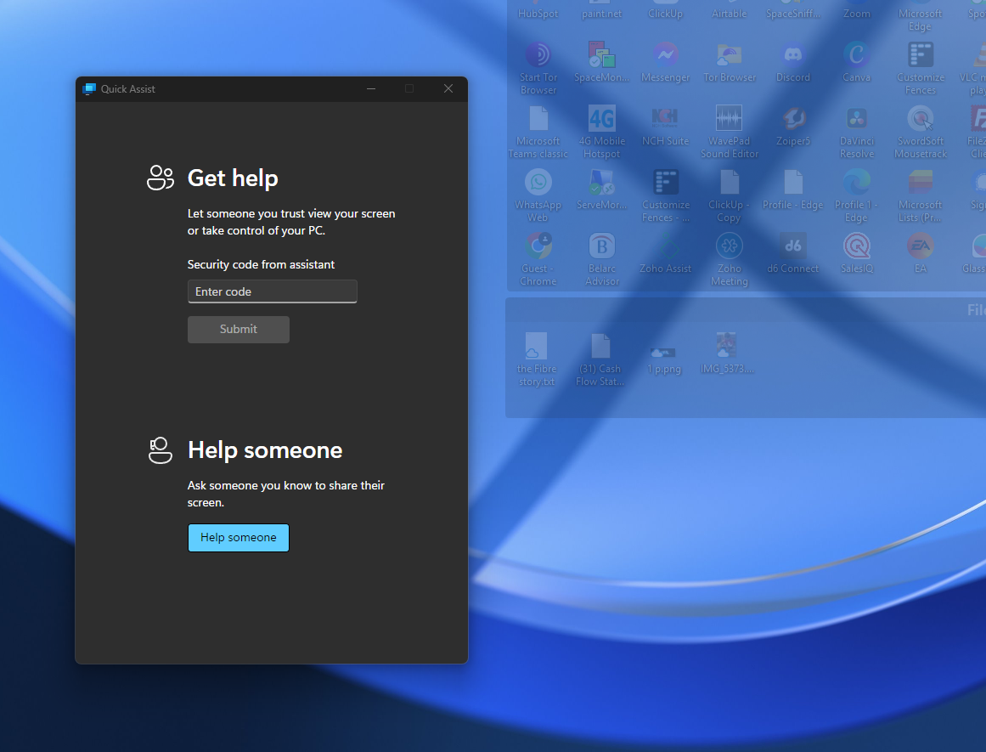Select the Zoho Meeting icon
Image resolution: width=986 pixels, height=752 pixels.
[x=729, y=247]
